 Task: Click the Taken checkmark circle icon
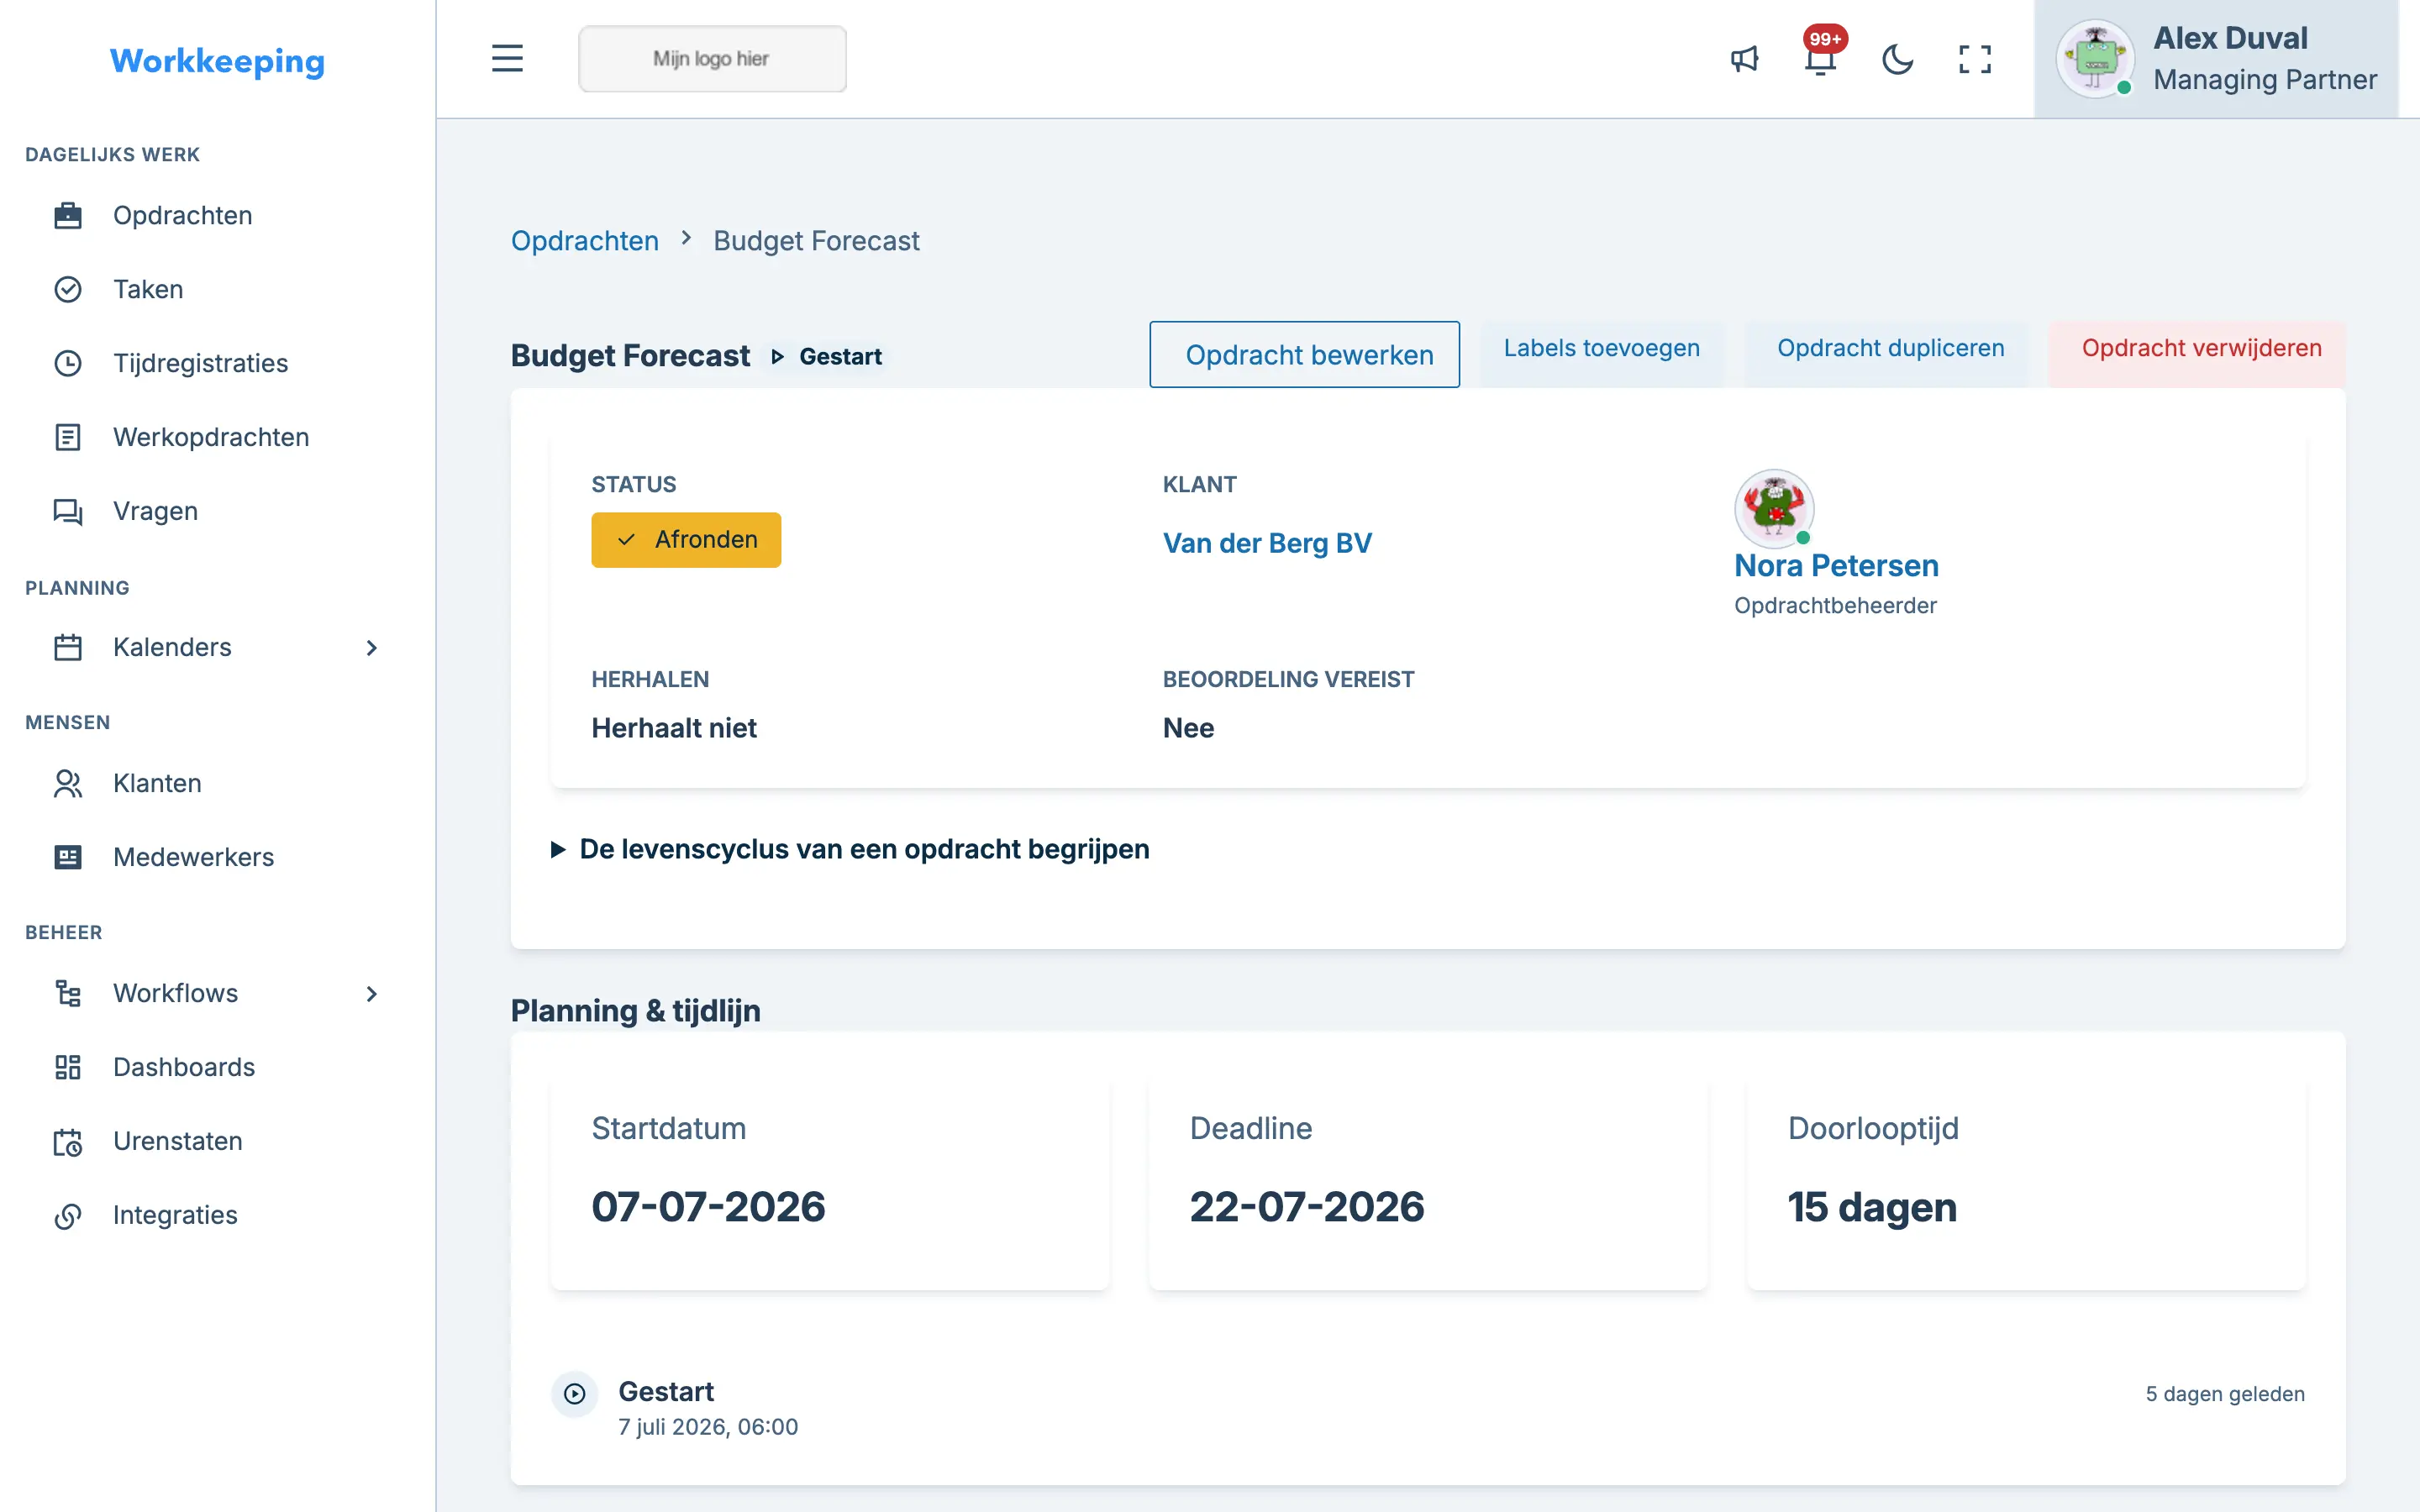[x=68, y=289]
